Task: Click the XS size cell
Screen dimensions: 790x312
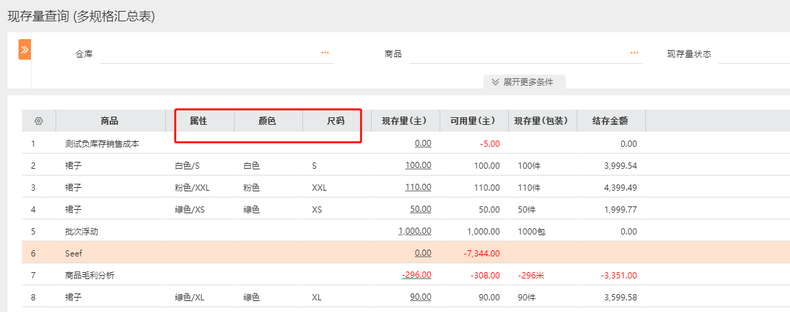Action: pyautogui.click(x=337, y=210)
